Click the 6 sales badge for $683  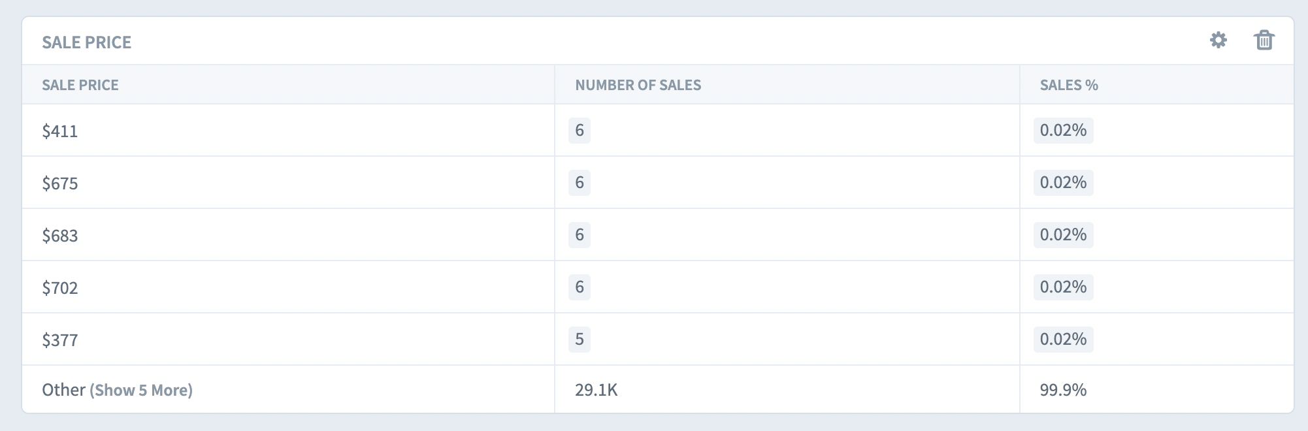(x=580, y=234)
